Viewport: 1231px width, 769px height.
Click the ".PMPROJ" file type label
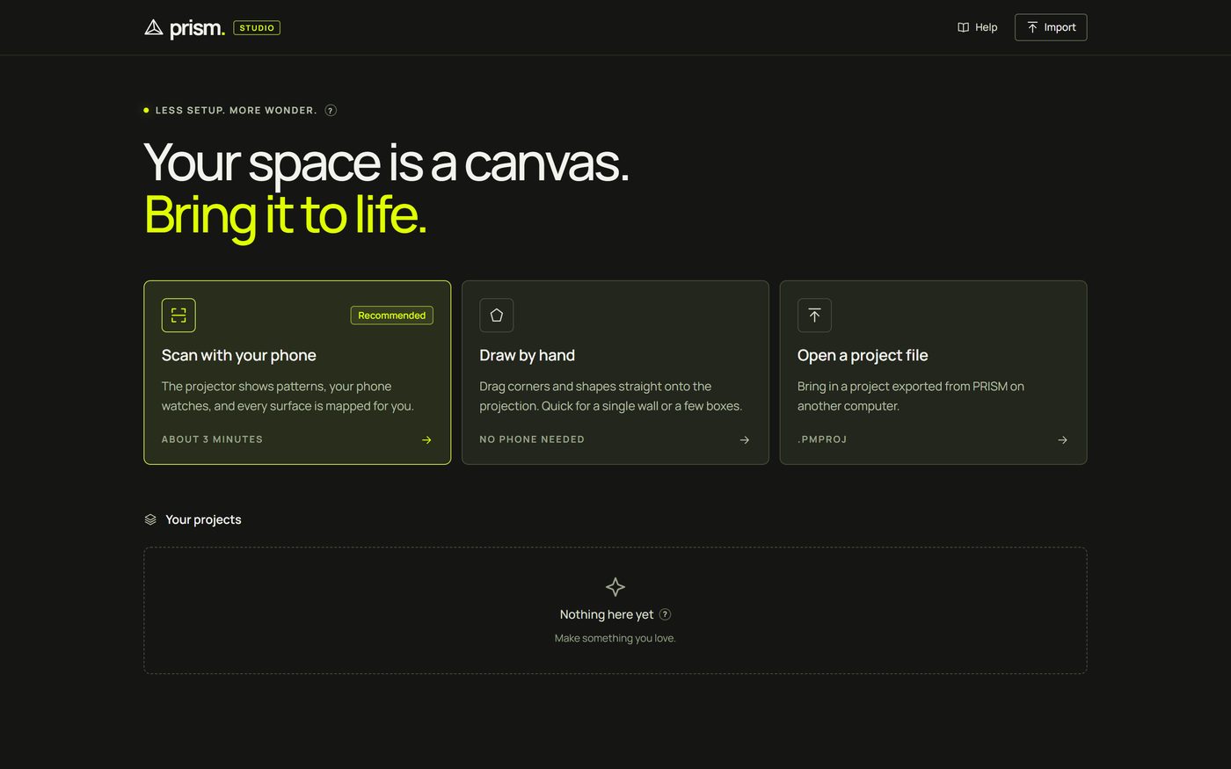pyautogui.click(x=822, y=439)
